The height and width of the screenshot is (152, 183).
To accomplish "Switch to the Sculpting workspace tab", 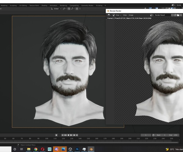I will click(13, 5).
